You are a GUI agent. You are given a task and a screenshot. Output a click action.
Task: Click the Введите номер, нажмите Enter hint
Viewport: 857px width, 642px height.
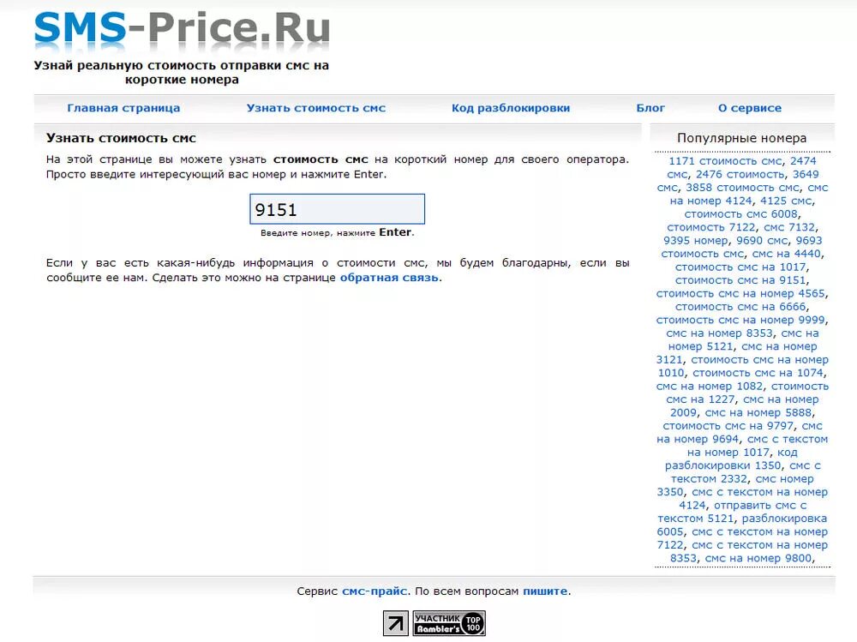pos(337,232)
